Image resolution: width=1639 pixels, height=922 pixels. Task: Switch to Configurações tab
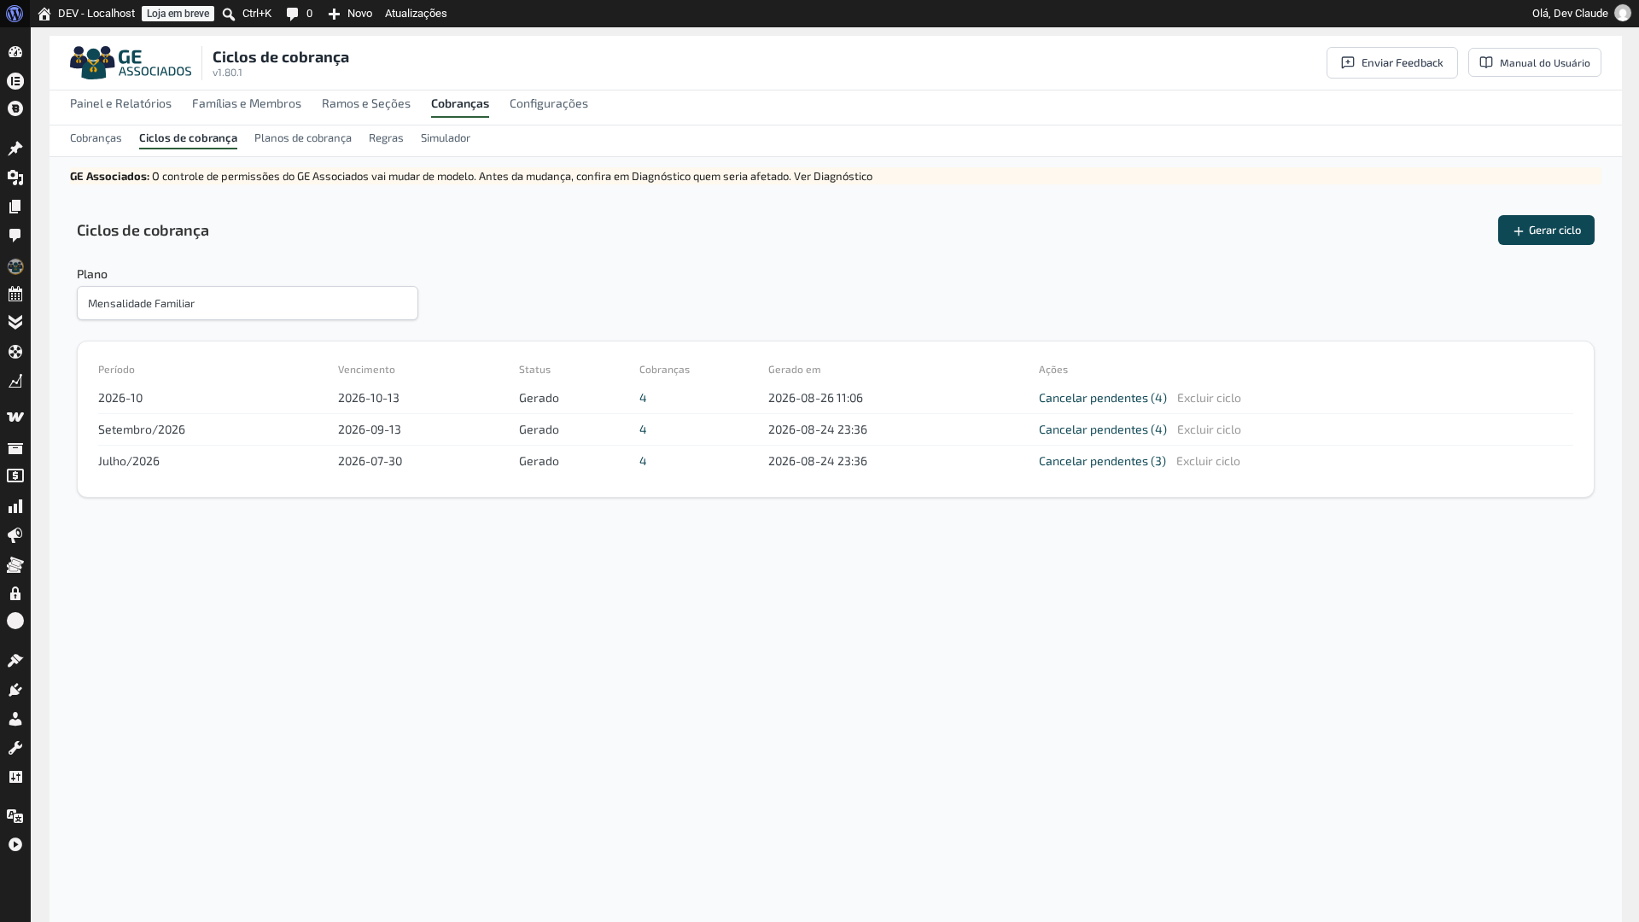549,103
